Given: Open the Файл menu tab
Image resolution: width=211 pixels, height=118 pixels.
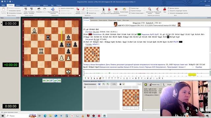Looking at the screenshot, I should click(x=3, y=5).
